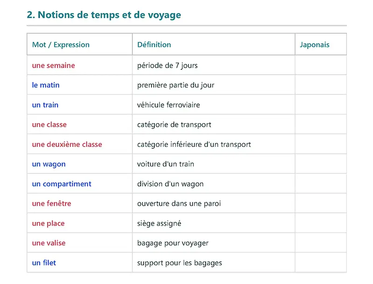Screen dimensions: 373x284
Task: Click the term "un compartiment"
Action: 62,184
